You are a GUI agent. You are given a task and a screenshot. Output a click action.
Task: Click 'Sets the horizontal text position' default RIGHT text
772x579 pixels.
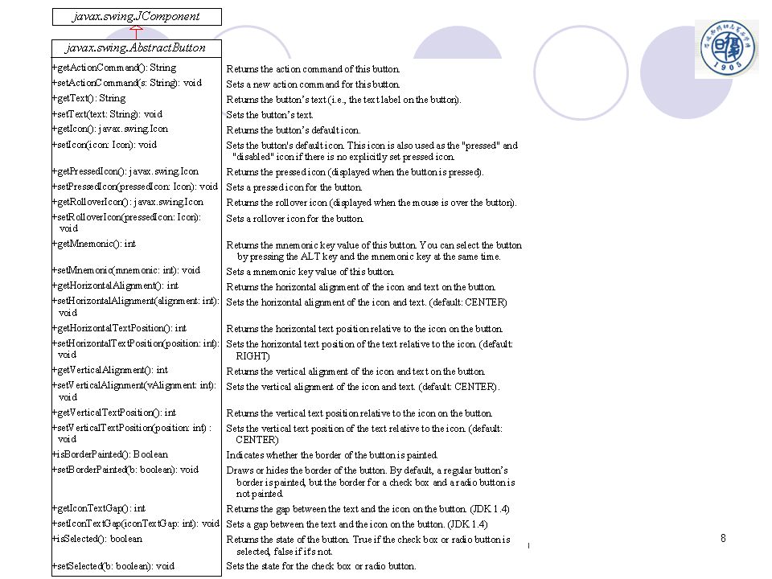click(370, 350)
